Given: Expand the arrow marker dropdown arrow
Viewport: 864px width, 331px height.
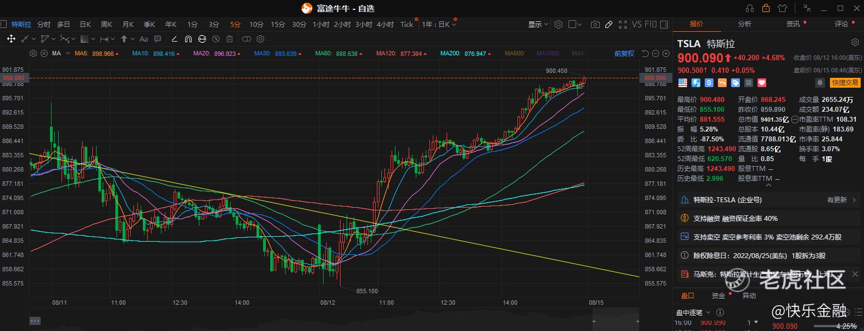Looking at the screenshot, I should click(133, 39).
